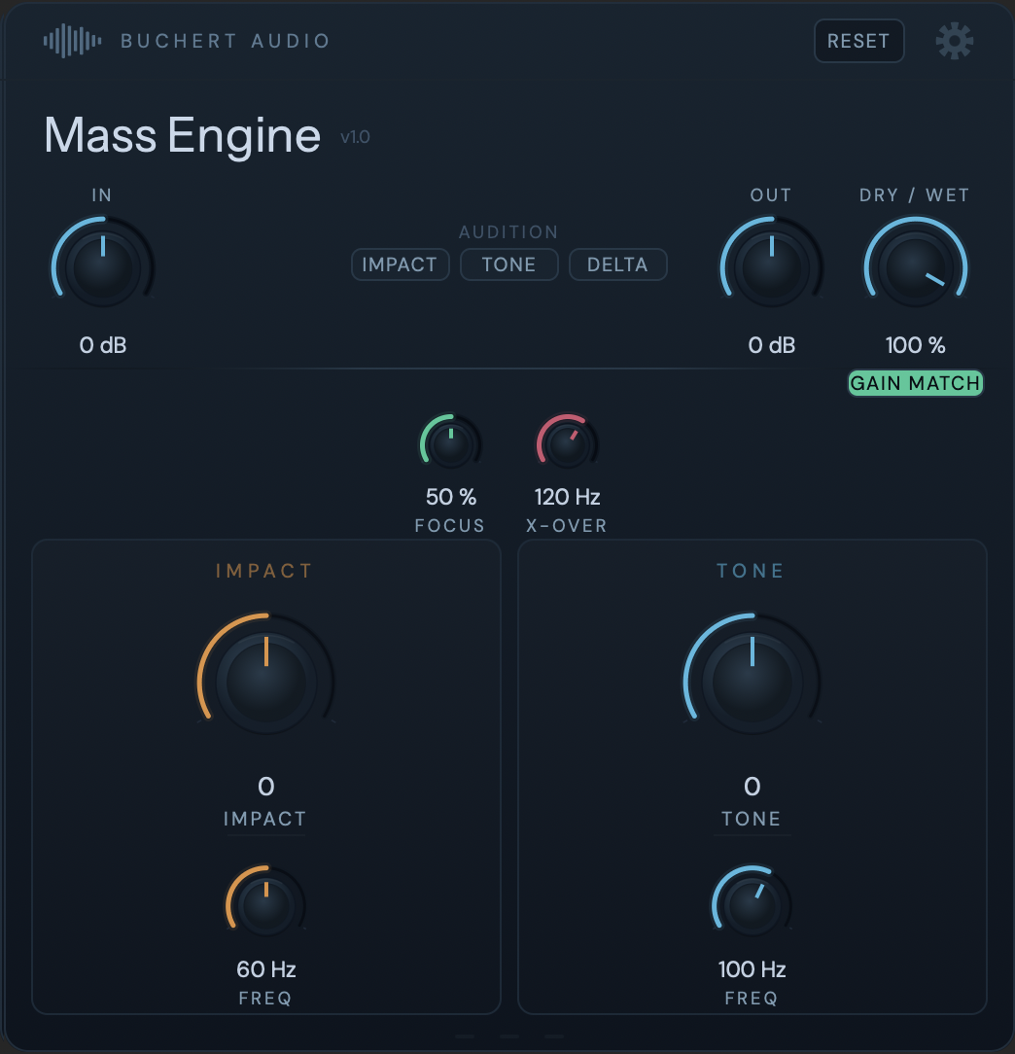Image resolution: width=1015 pixels, height=1054 pixels.
Task: Click the 0 dB input gain readout
Action: (102, 344)
